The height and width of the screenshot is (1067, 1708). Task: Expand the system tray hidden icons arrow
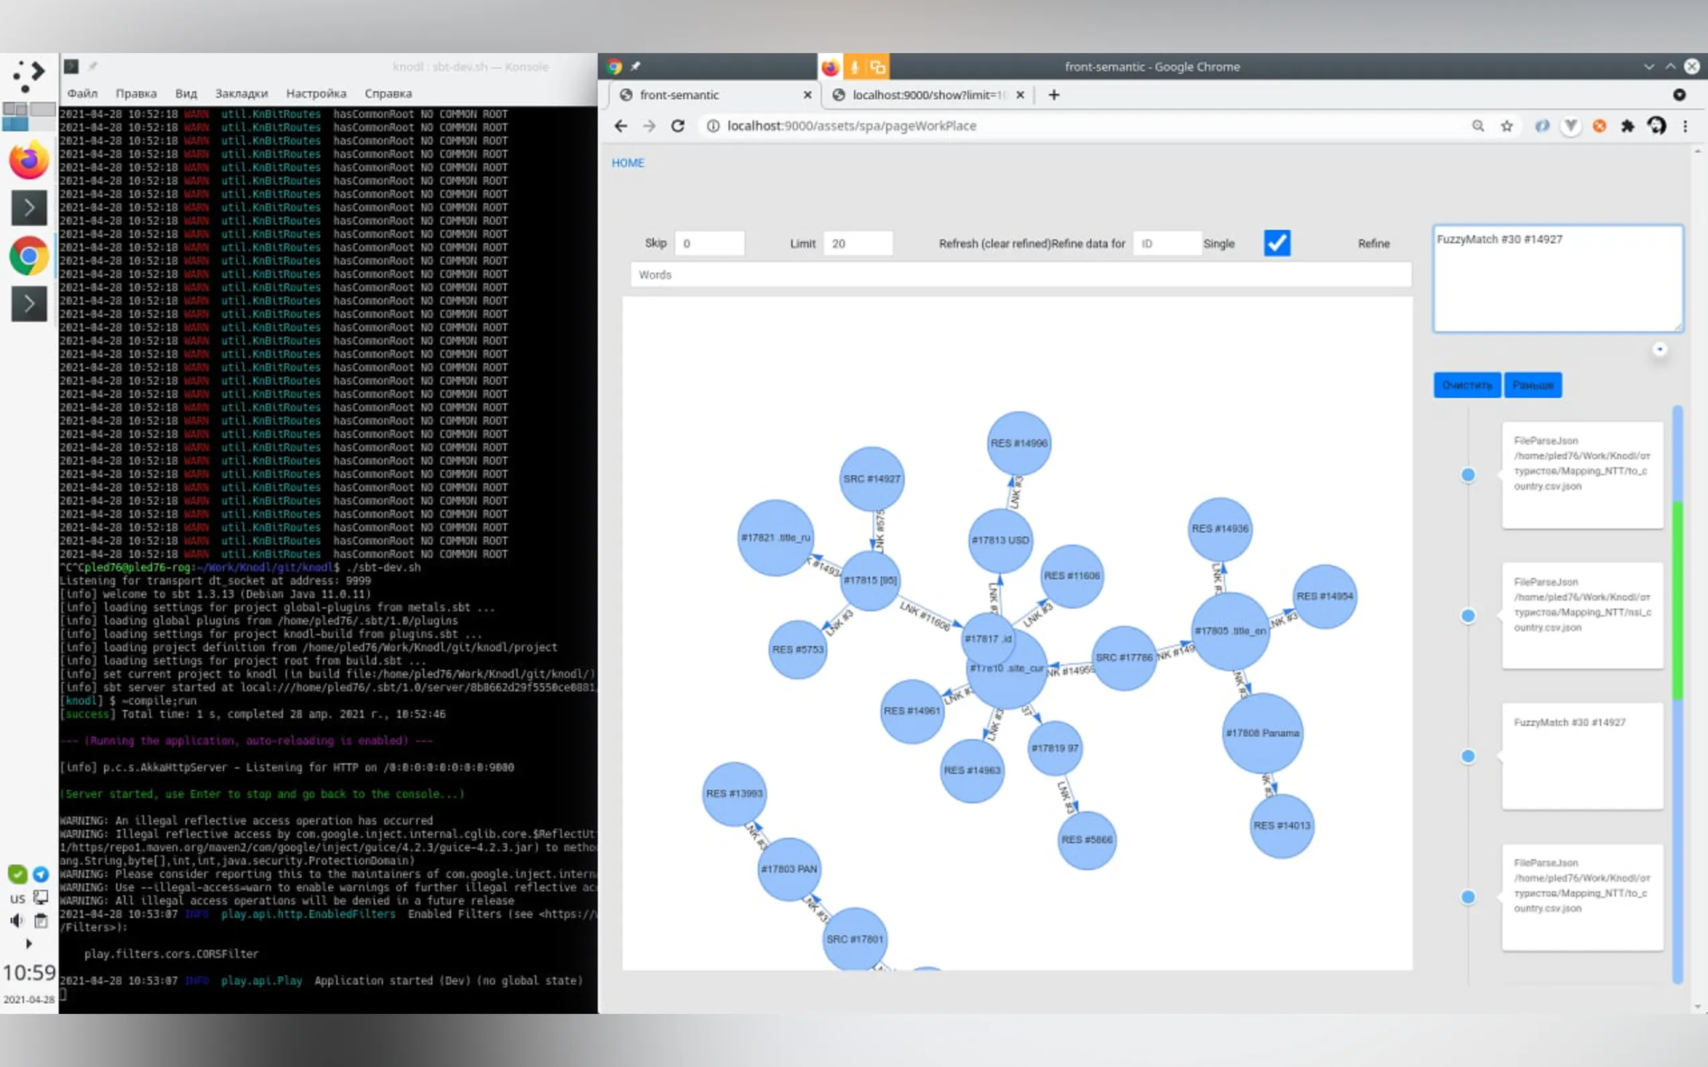click(28, 943)
